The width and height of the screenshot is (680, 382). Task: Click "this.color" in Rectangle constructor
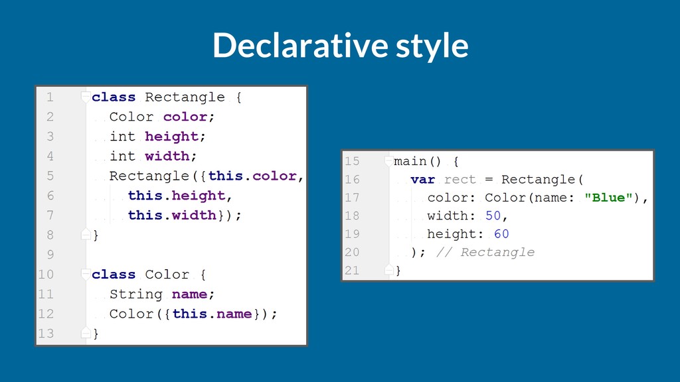252,176
